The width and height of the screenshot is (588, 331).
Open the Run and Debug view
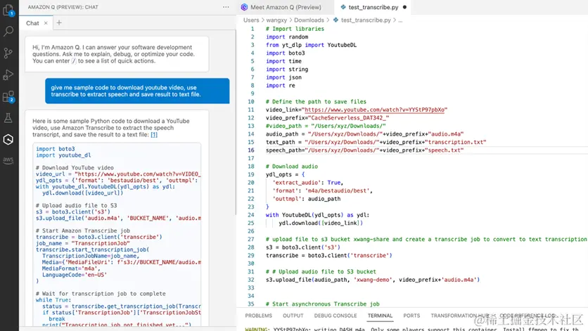8,75
